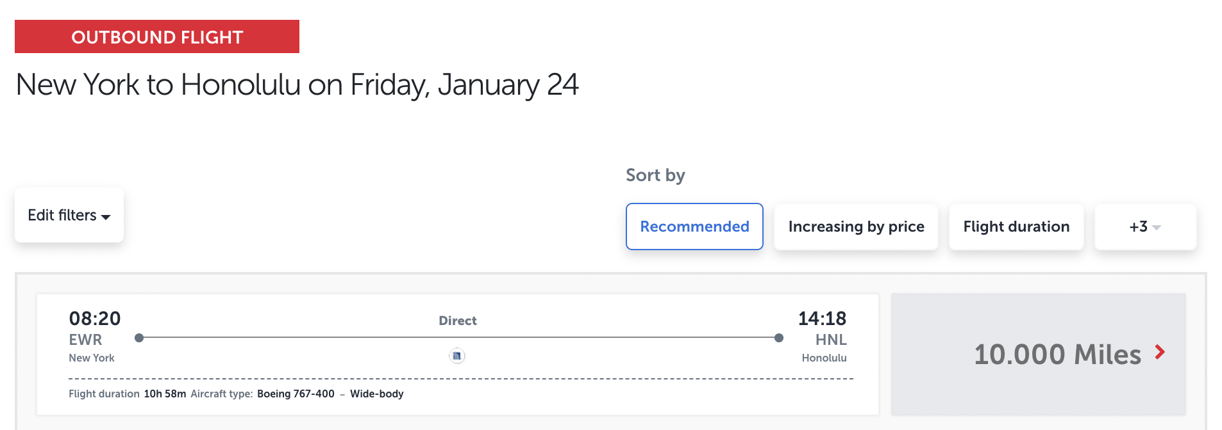Open the Edit filters dropdown
1222x430 pixels.
pos(69,215)
